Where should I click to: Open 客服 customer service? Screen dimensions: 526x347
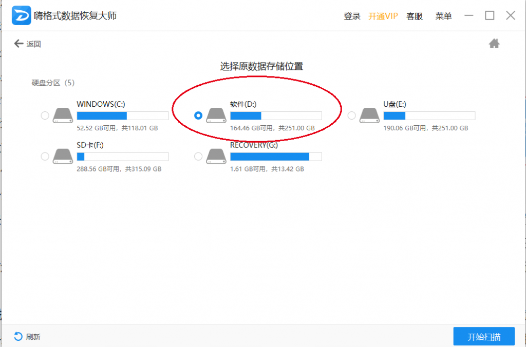coord(415,16)
